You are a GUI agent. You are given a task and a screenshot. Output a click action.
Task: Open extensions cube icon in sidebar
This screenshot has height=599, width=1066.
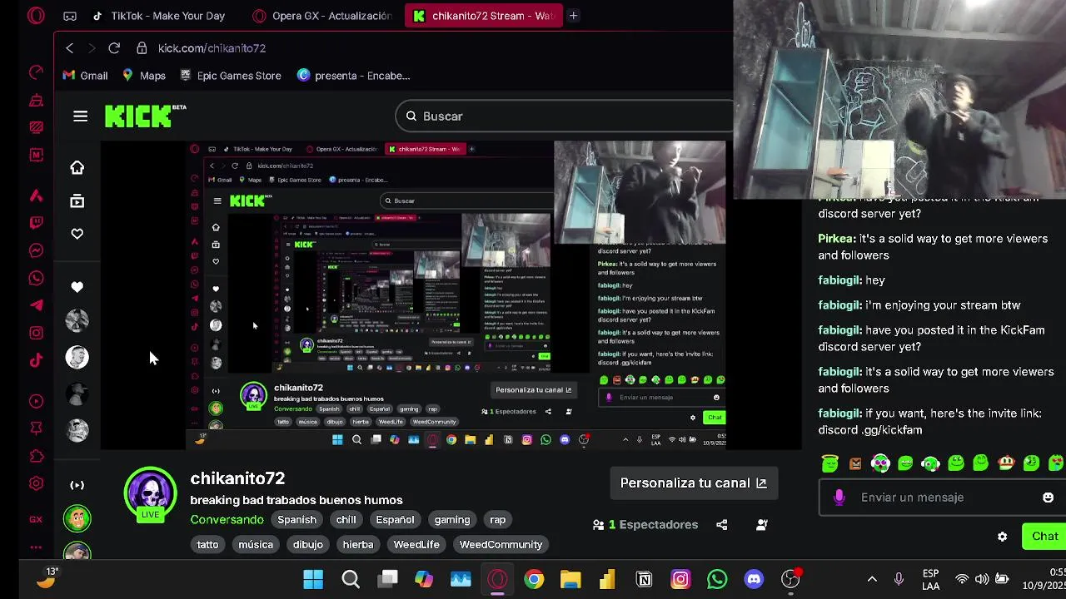[x=36, y=456]
